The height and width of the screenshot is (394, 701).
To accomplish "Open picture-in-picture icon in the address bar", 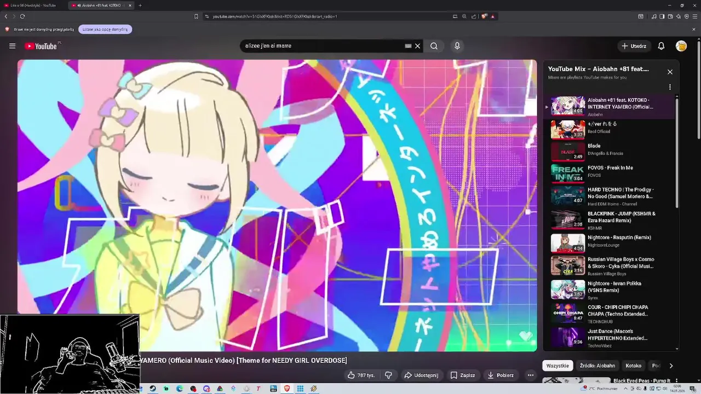I will (455, 16).
